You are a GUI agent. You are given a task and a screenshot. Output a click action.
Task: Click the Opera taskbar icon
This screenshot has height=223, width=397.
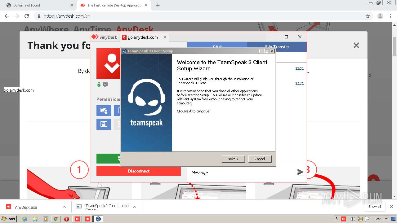click(x=67, y=219)
